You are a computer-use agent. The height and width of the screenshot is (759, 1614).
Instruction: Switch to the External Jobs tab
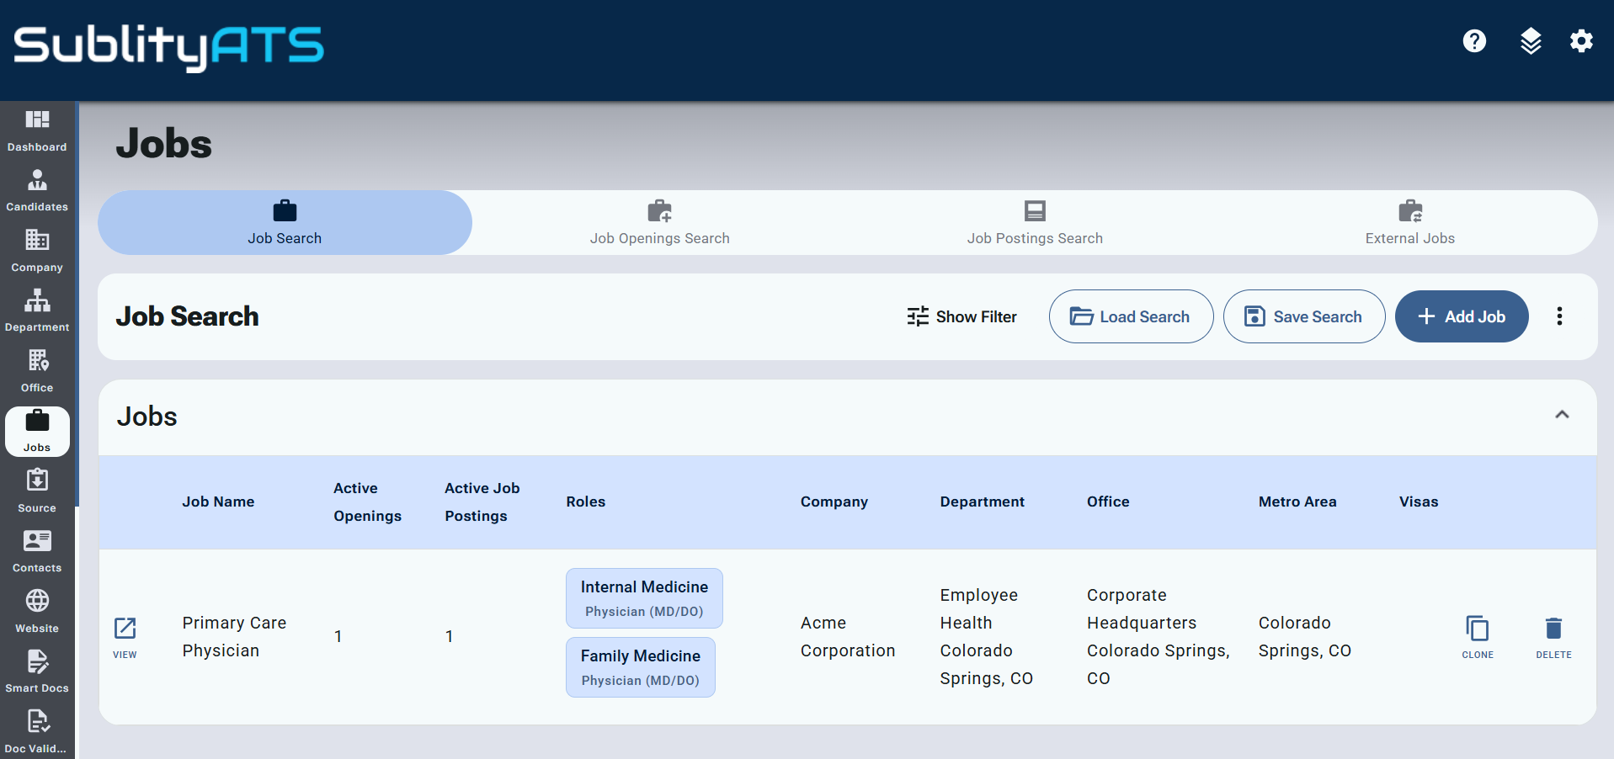pyautogui.click(x=1410, y=223)
